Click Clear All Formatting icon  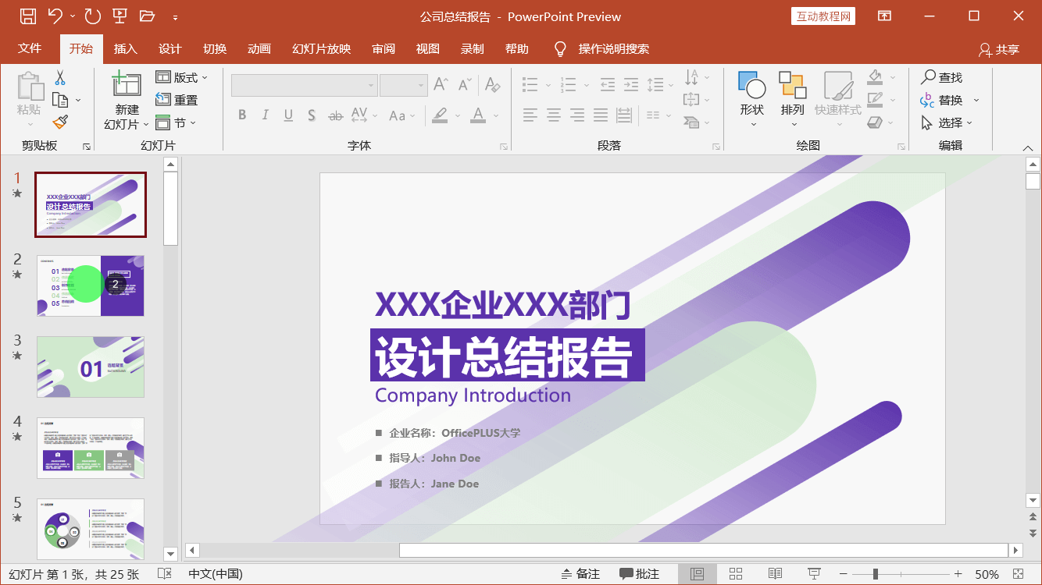tap(492, 84)
